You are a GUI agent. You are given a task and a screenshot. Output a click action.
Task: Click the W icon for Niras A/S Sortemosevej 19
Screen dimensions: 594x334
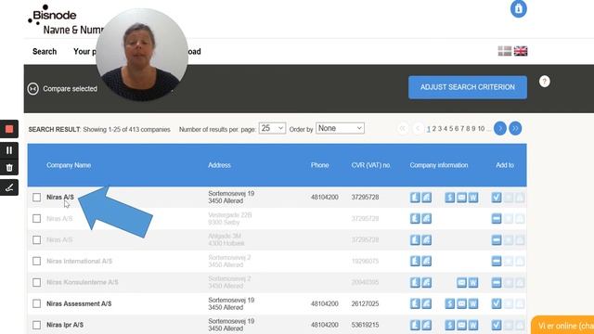(x=473, y=198)
